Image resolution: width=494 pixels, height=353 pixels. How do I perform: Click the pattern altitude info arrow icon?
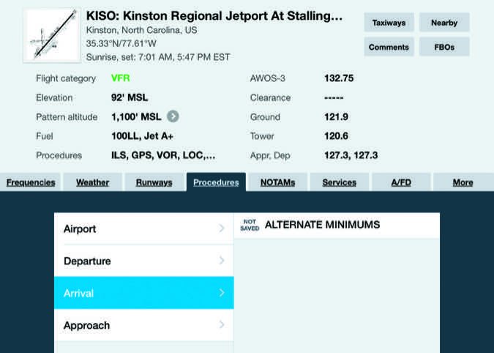tap(173, 116)
